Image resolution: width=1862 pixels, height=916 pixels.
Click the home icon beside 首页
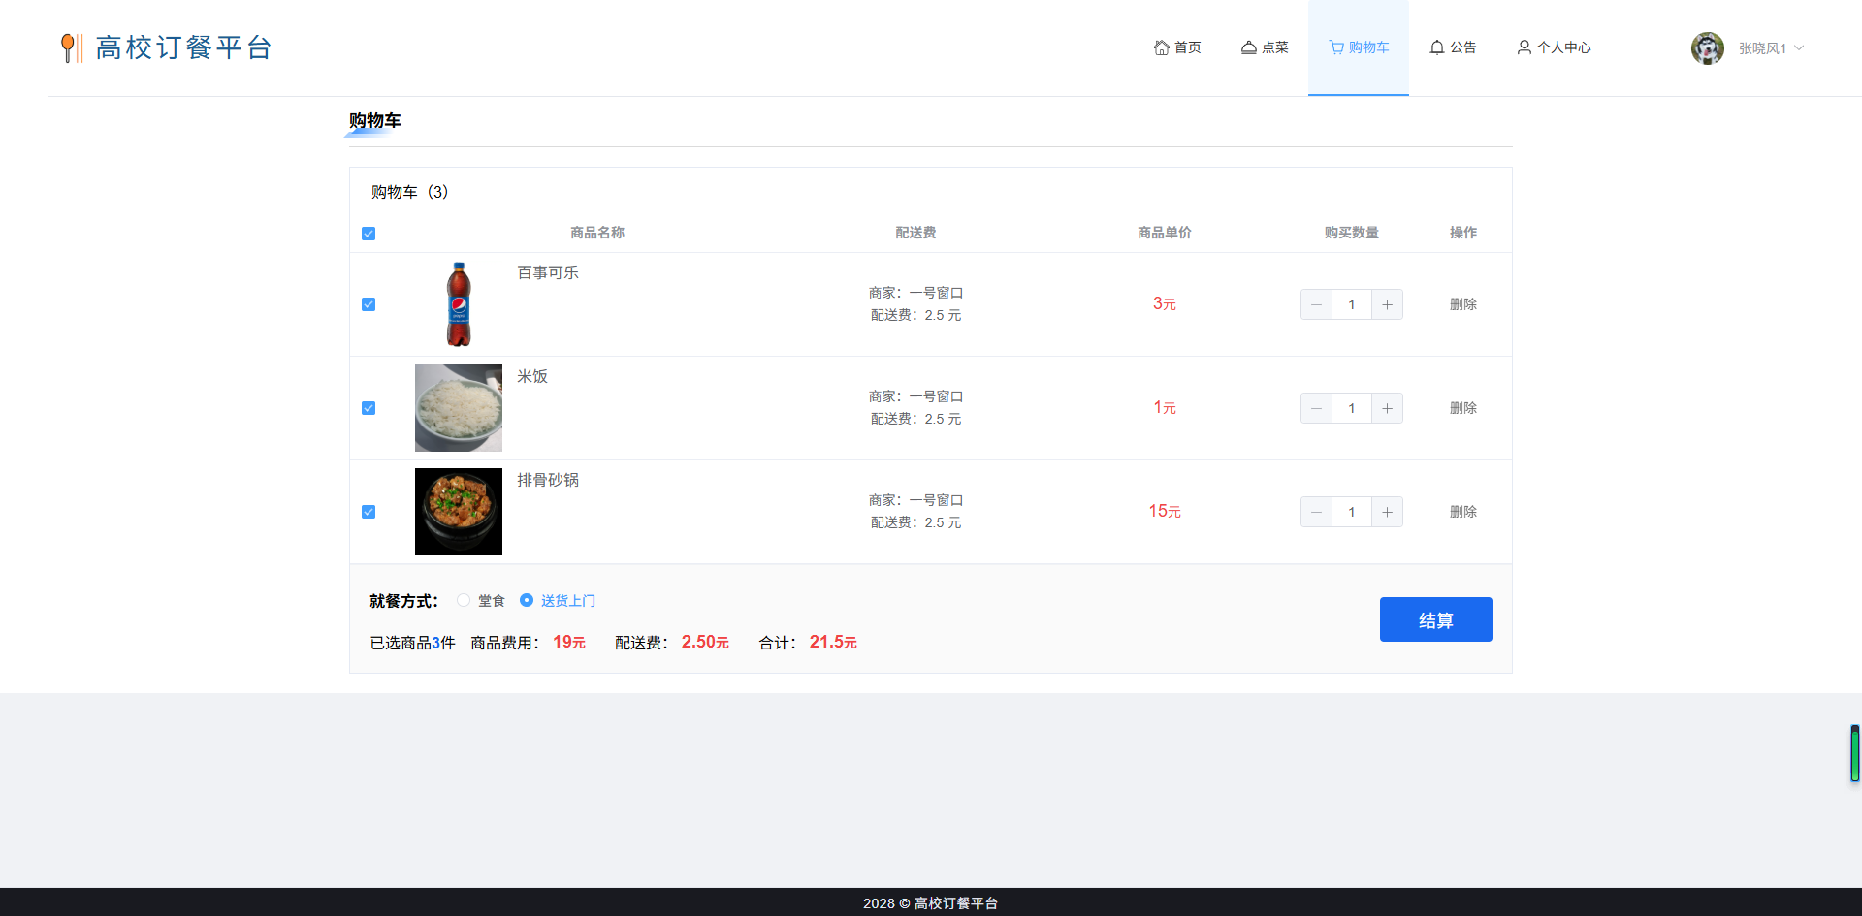(x=1161, y=47)
